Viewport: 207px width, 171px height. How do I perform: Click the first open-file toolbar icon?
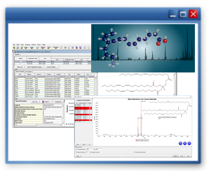pyautogui.click(x=14, y=48)
